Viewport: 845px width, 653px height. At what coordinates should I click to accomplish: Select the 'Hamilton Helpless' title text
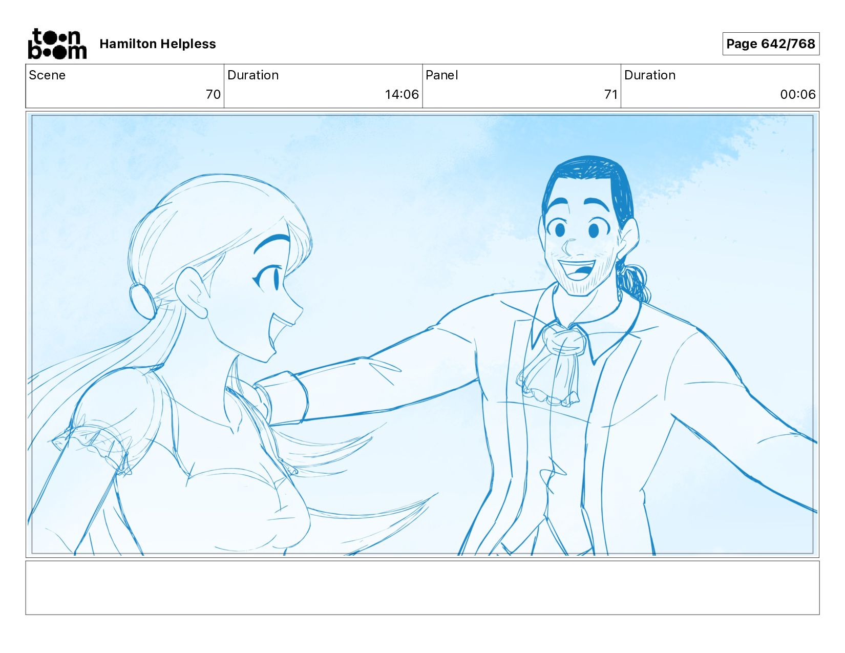(158, 44)
